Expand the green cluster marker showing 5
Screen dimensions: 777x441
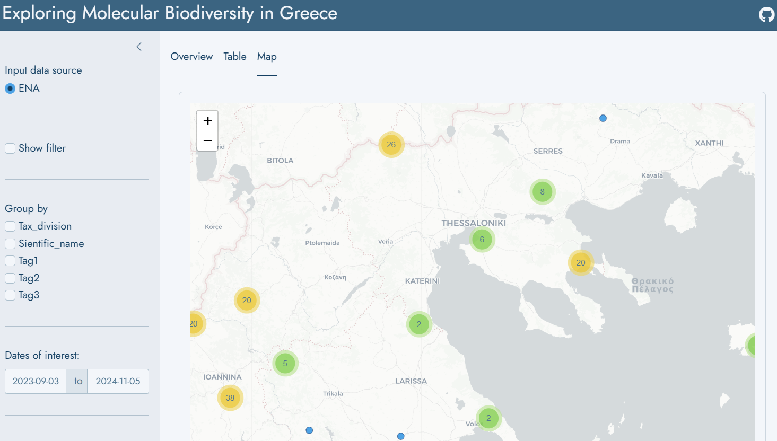(285, 364)
